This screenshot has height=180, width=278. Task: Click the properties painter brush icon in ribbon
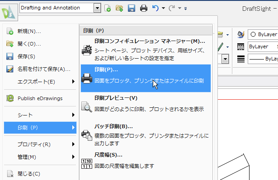[x=241, y=34]
